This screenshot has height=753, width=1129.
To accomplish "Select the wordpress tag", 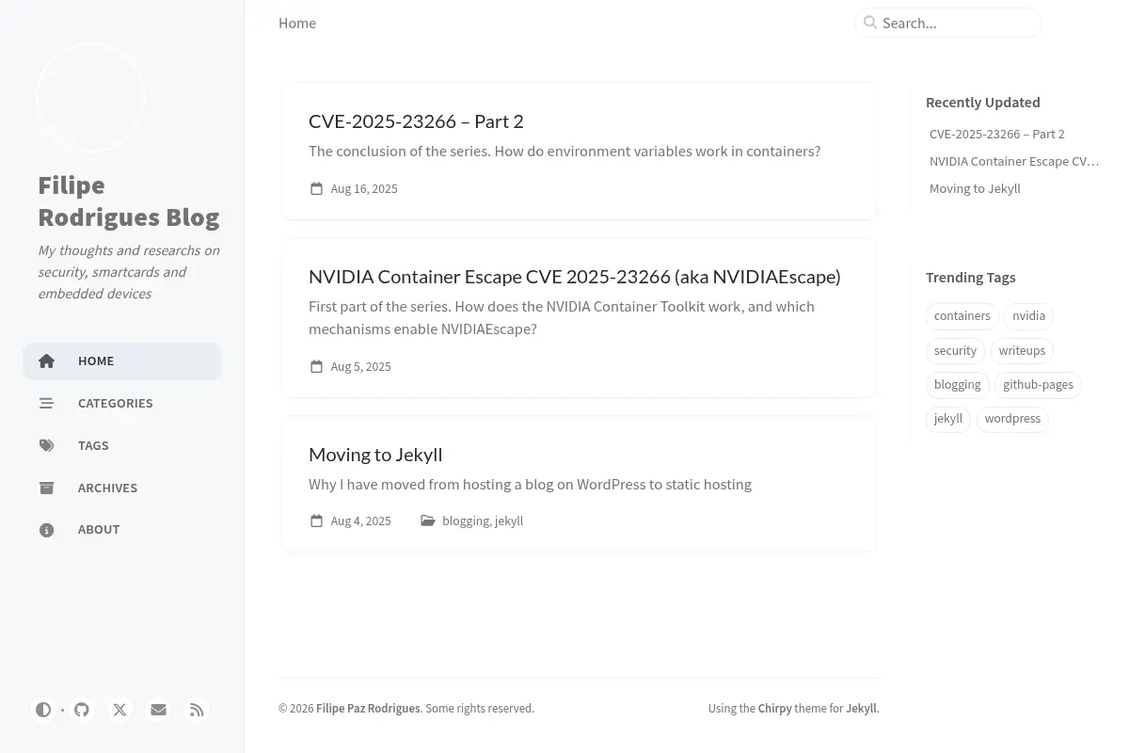I will coord(1012,419).
